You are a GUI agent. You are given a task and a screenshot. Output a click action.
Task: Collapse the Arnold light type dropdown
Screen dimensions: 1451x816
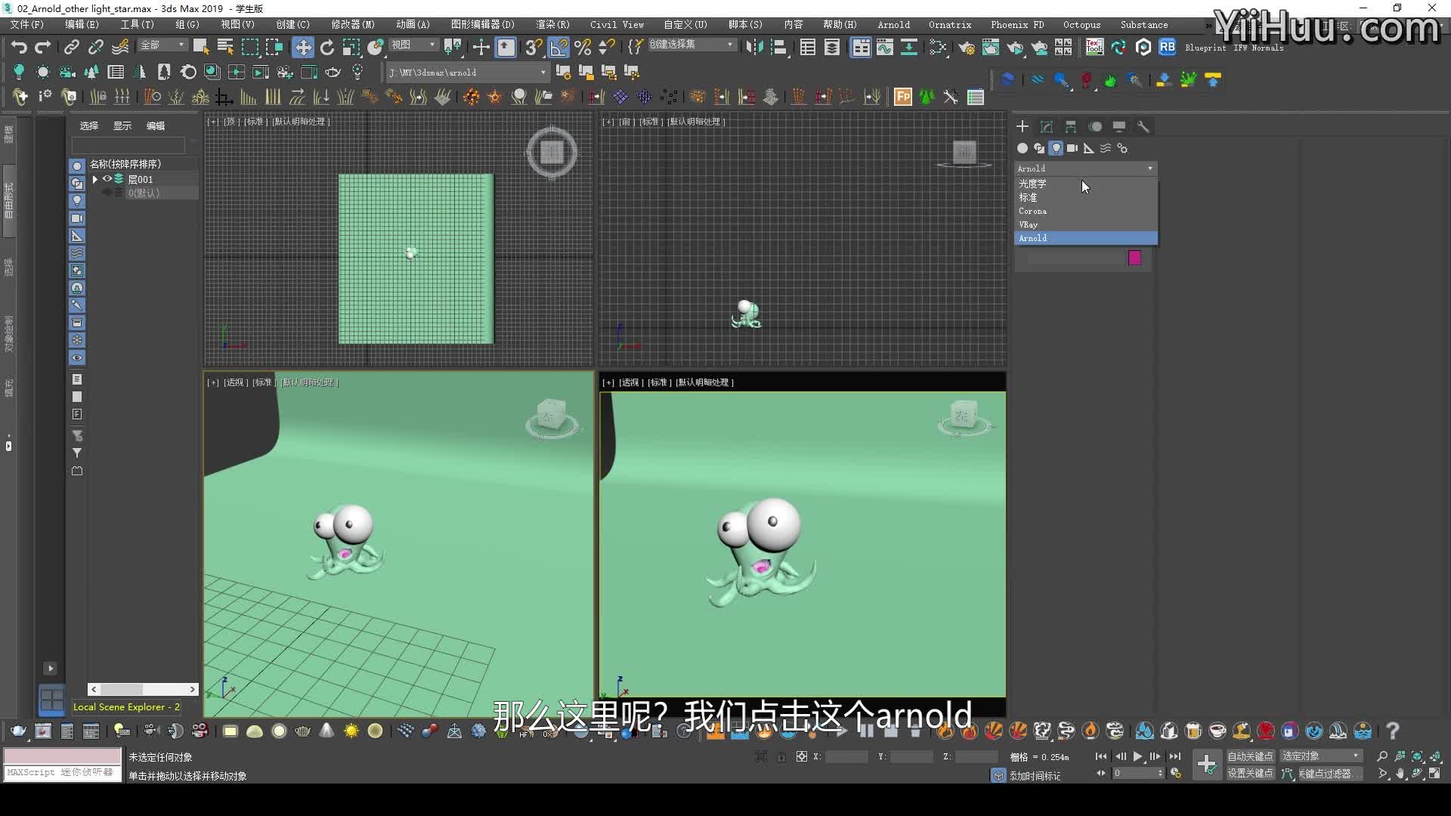pos(1085,168)
